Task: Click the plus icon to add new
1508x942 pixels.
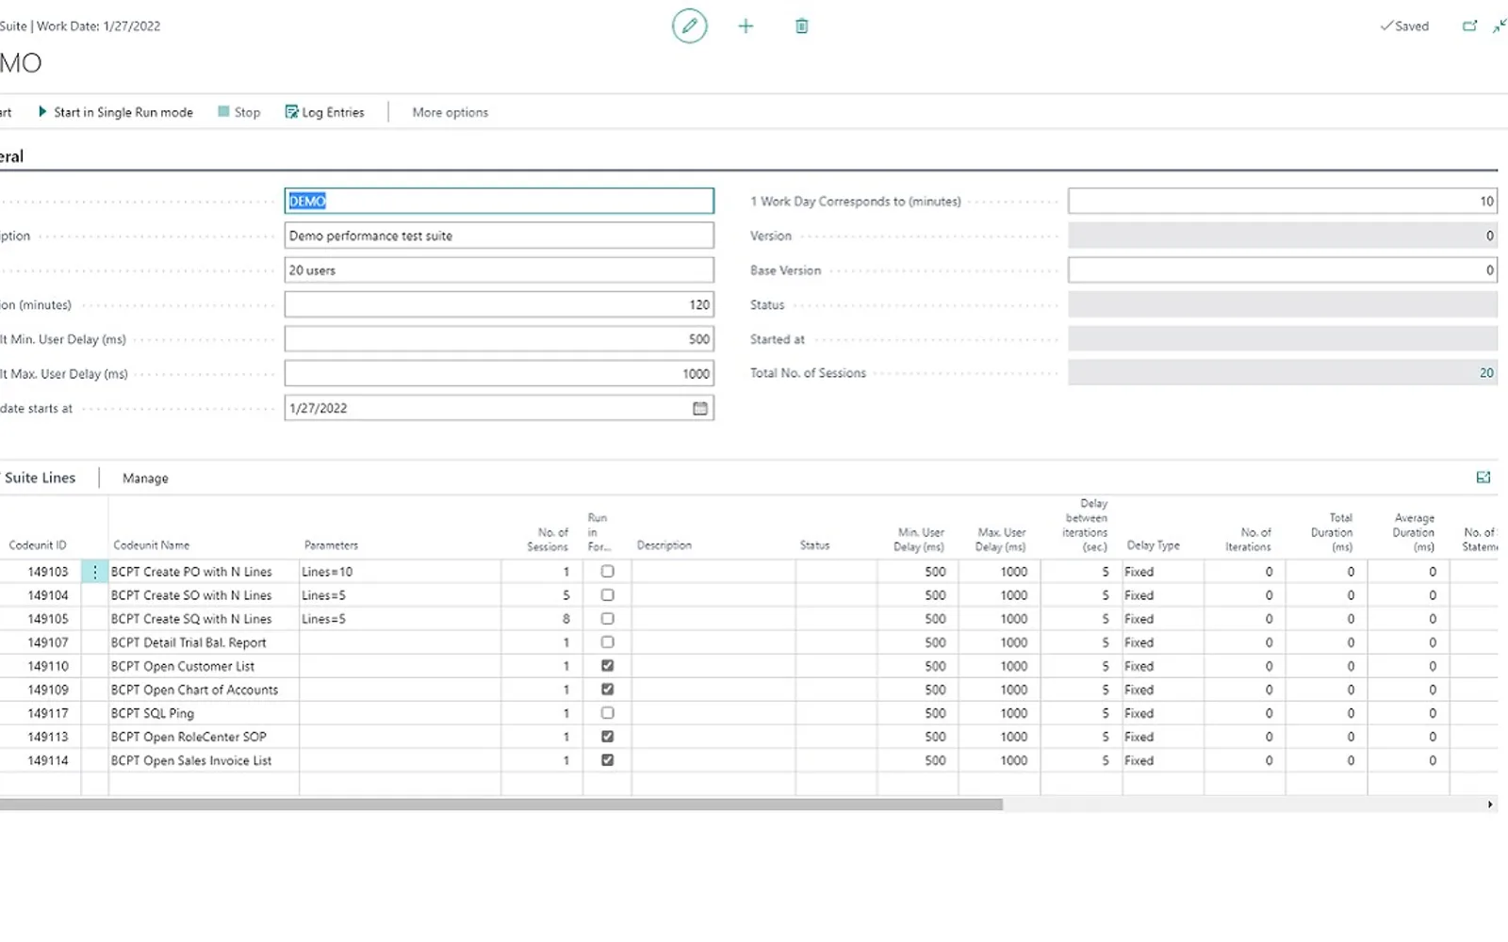Action: [x=746, y=26]
